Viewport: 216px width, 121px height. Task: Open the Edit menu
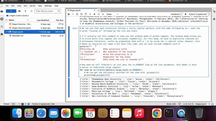[13, 6]
